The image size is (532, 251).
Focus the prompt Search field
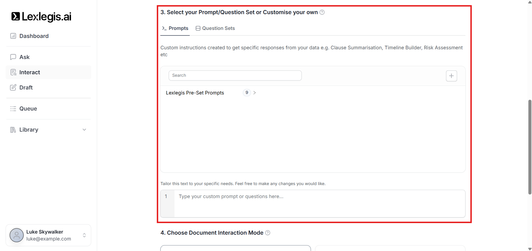[235, 75]
